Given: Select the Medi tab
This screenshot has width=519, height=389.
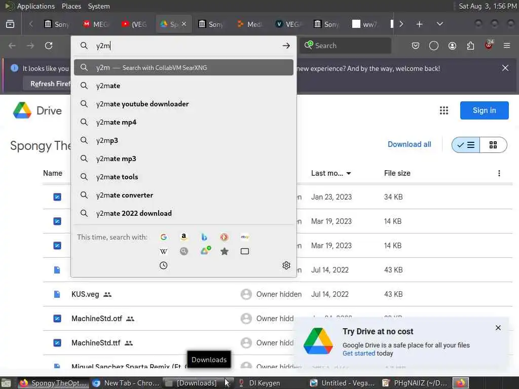Looking at the screenshot, I should pyautogui.click(x=249, y=24).
